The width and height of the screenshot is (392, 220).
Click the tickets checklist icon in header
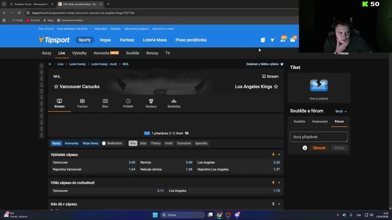tap(263, 40)
